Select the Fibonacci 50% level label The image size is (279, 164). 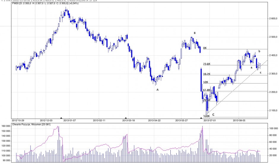[x=205, y=82]
